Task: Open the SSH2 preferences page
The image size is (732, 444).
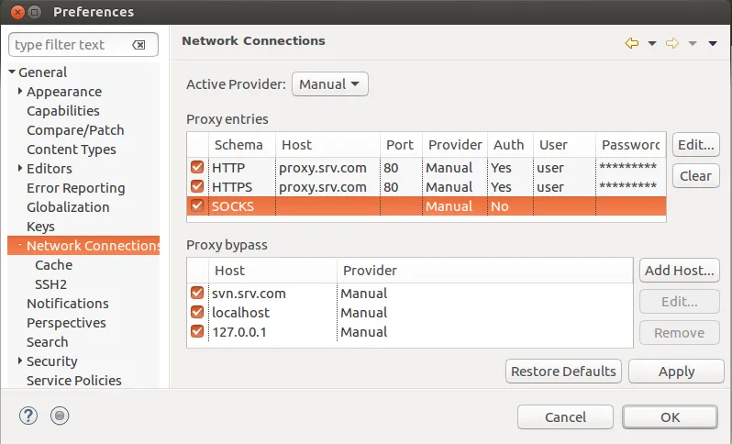Action: [x=50, y=284]
